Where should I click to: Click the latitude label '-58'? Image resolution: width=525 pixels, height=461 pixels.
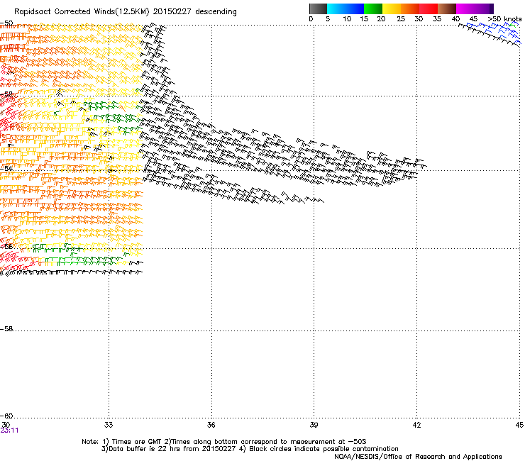click(6, 329)
